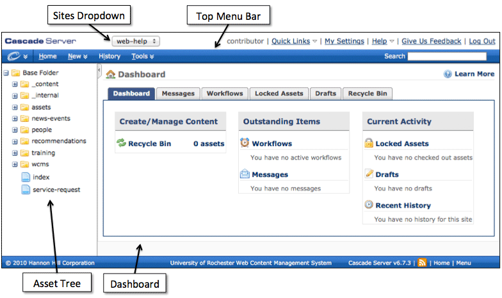Image resolution: width=502 pixels, height=298 pixels.
Task: Click the Learn More help icon
Action: click(x=448, y=74)
